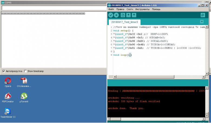Click the Verify sketch checkmark button
Image resolution: width=211 pixels, height=123 pixels.
tap(111, 15)
